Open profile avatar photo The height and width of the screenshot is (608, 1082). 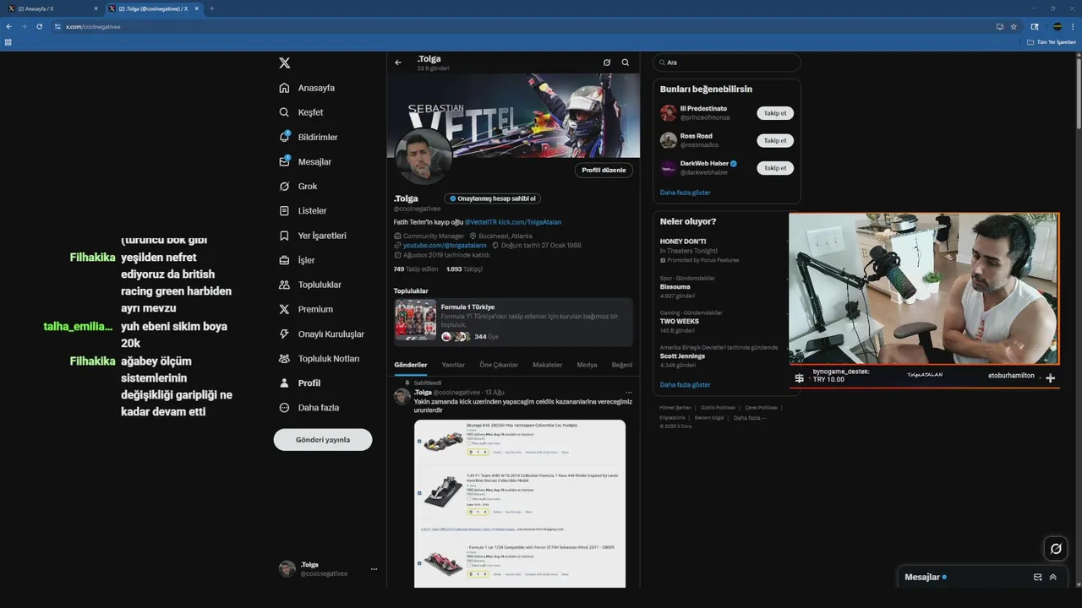click(424, 157)
